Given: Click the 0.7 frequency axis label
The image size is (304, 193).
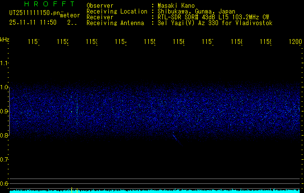Looking at the screenshot, I should pyautogui.click(x=4, y=159).
